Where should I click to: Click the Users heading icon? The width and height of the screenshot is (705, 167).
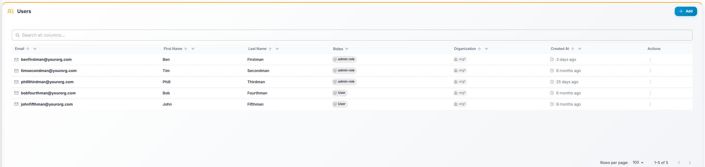(x=11, y=11)
